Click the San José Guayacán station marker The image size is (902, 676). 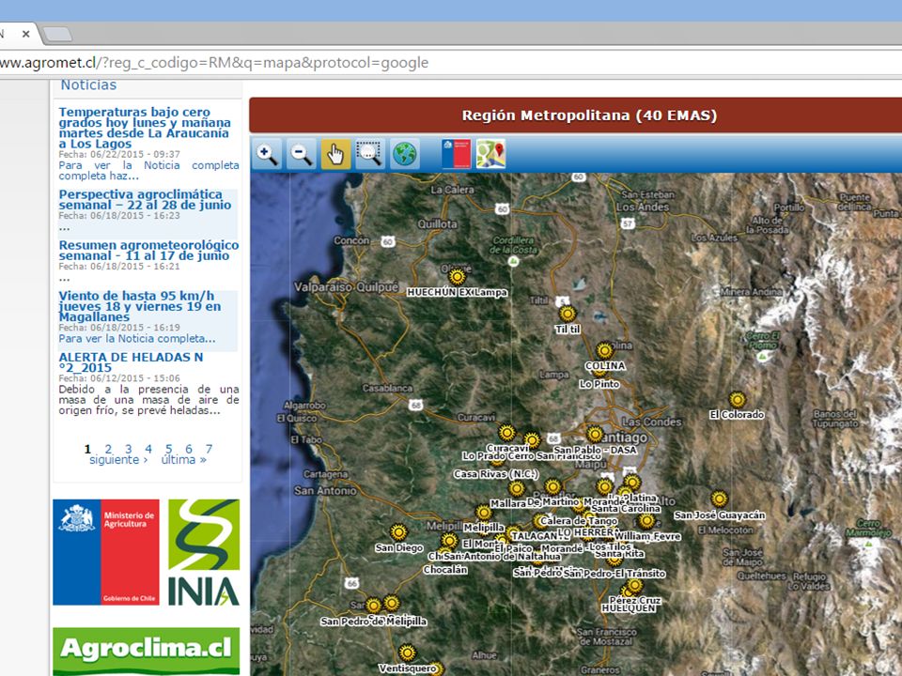pyautogui.click(x=719, y=499)
